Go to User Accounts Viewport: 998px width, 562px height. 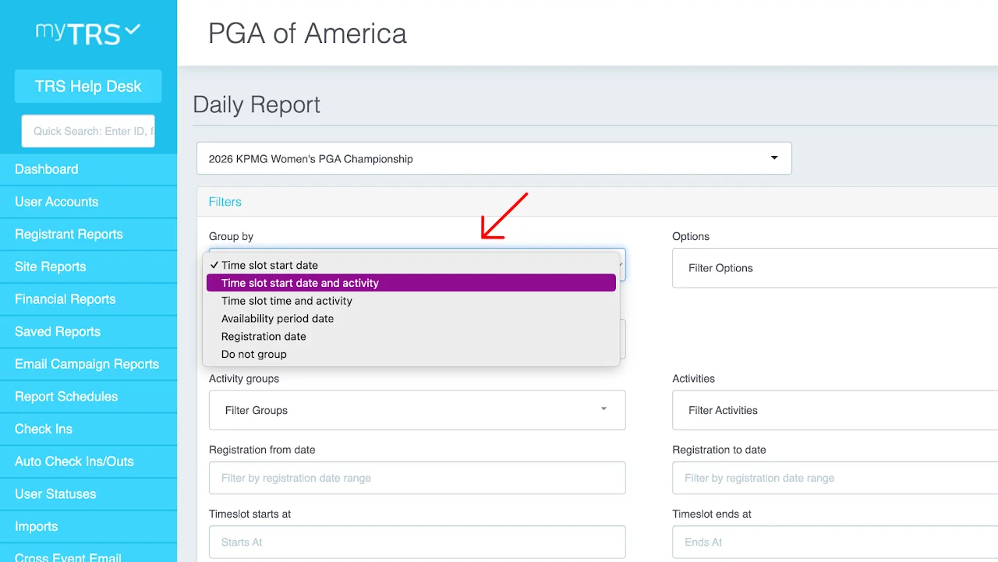click(x=88, y=202)
